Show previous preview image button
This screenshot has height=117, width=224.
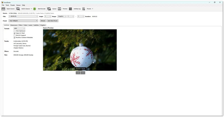pyautogui.click(x=78, y=73)
